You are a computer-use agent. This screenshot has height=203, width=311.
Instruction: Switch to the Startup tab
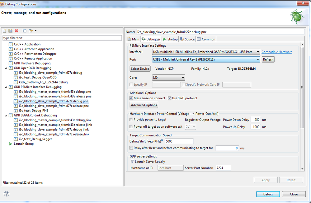click(x=170, y=39)
